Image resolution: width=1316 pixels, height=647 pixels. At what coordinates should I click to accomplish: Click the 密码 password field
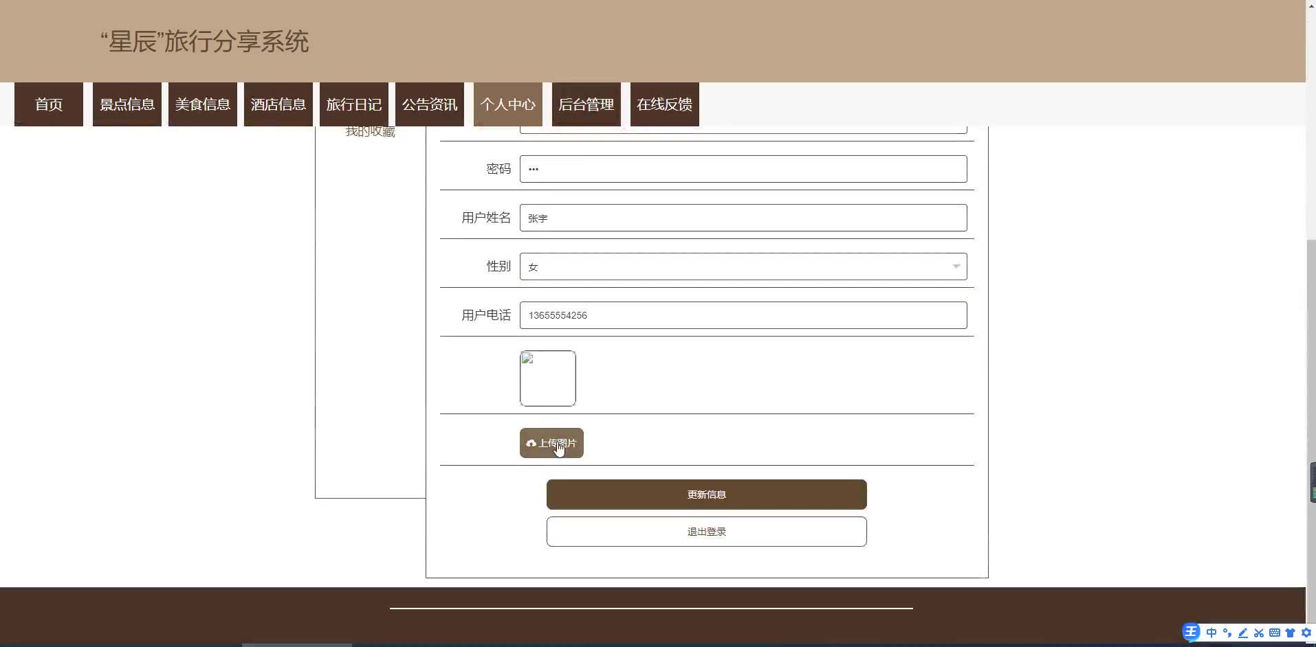(743, 169)
